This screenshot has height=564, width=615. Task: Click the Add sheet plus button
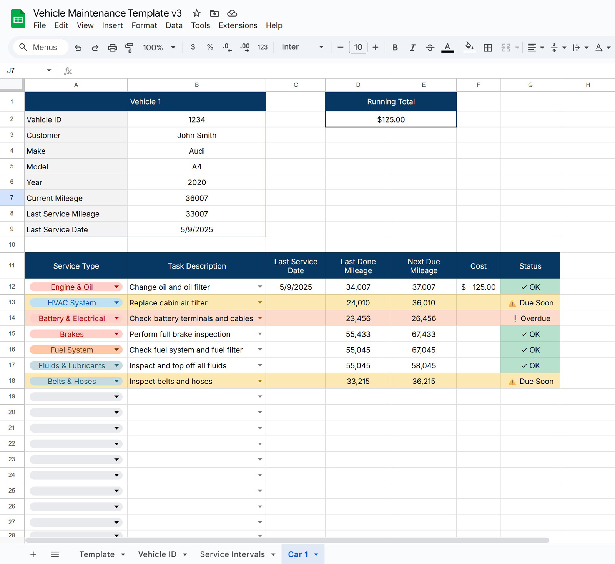point(33,554)
